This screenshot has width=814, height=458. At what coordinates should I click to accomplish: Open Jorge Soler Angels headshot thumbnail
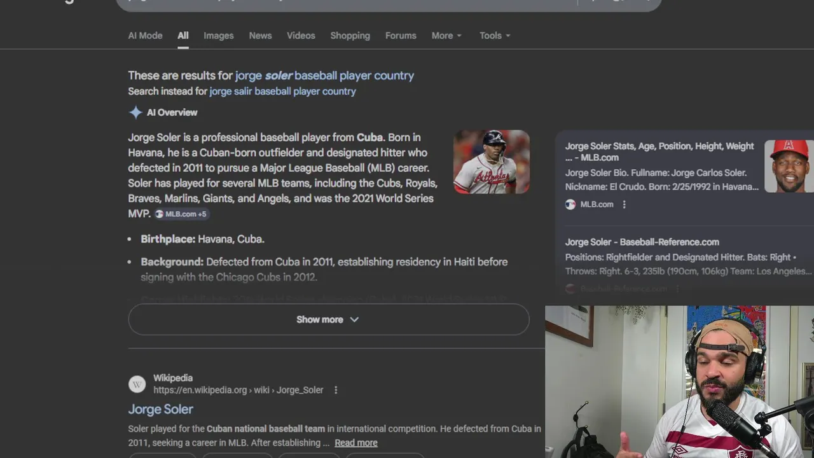tap(789, 166)
